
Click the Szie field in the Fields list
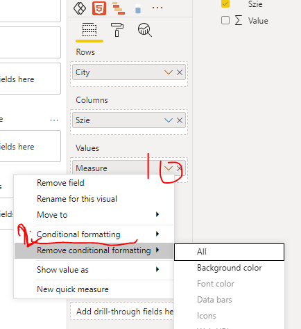(255, 4)
